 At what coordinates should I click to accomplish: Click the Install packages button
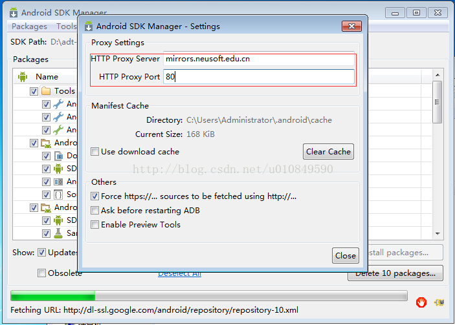point(405,252)
